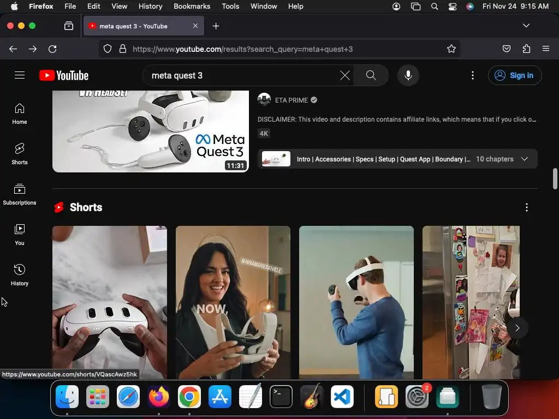
Task: Open the Bookmarks menu
Action: point(192,6)
